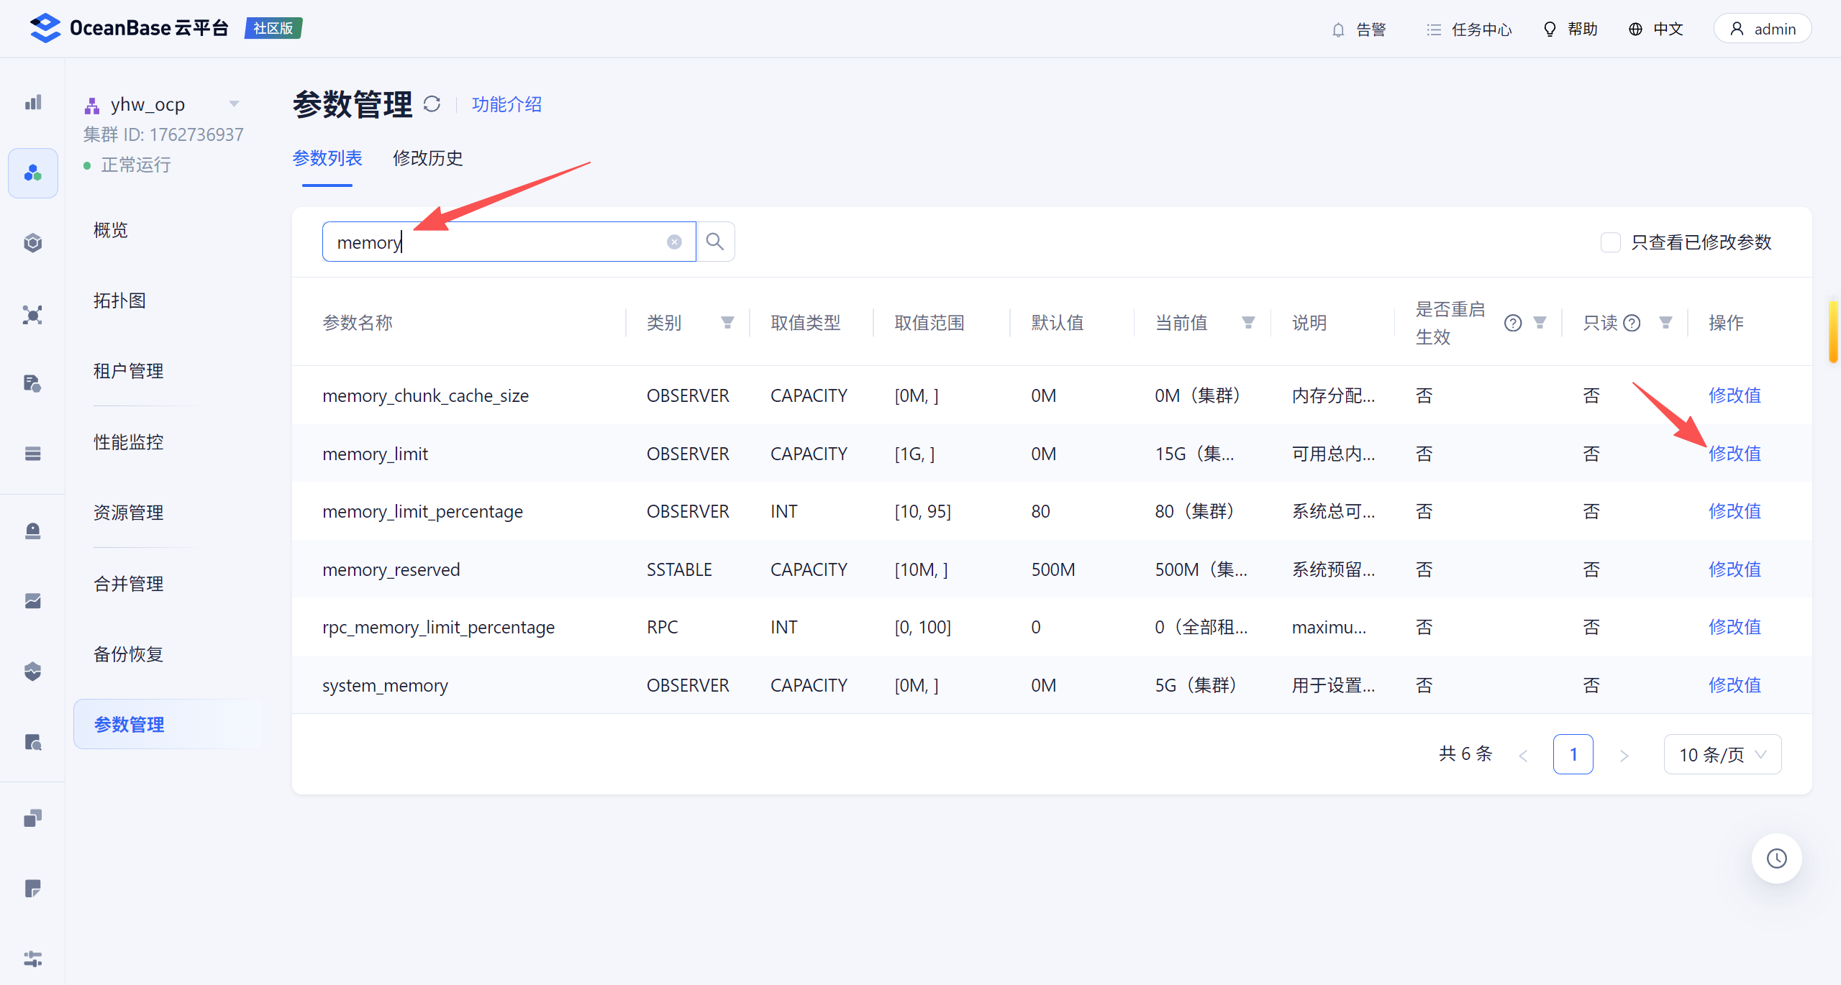Enable 只查看已修改参数 checkbox
Screen dimensions: 1841x985
(x=1610, y=242)
